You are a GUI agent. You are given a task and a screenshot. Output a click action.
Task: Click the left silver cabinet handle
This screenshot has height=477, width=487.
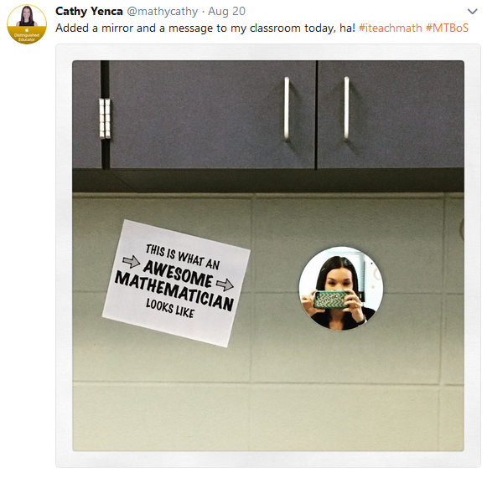(x=287, y=108)
